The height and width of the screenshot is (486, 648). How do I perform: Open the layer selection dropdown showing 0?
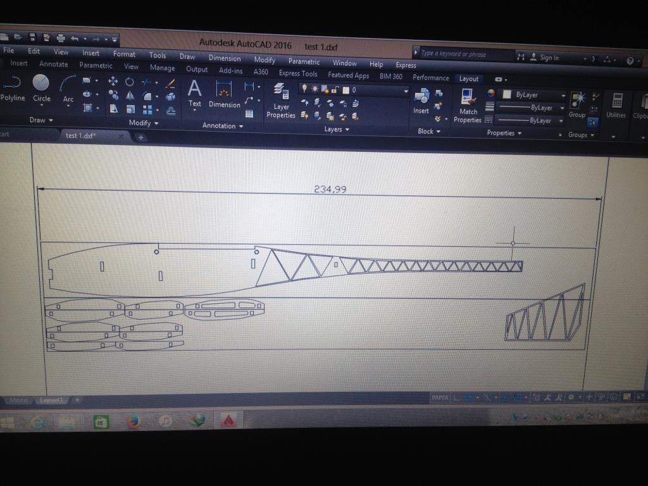[354, 90]
